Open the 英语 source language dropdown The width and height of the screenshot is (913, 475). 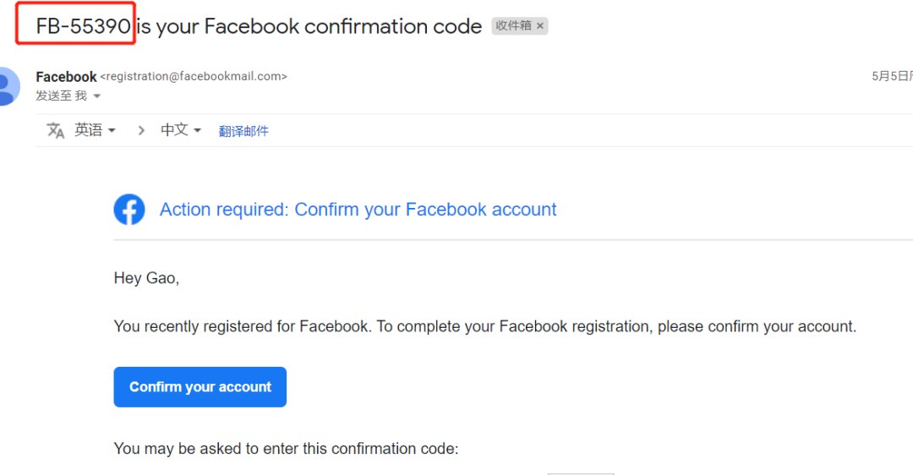(95, 130)
